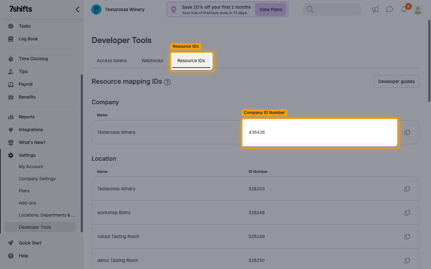Open Add-ons settings page

point(27,203)
